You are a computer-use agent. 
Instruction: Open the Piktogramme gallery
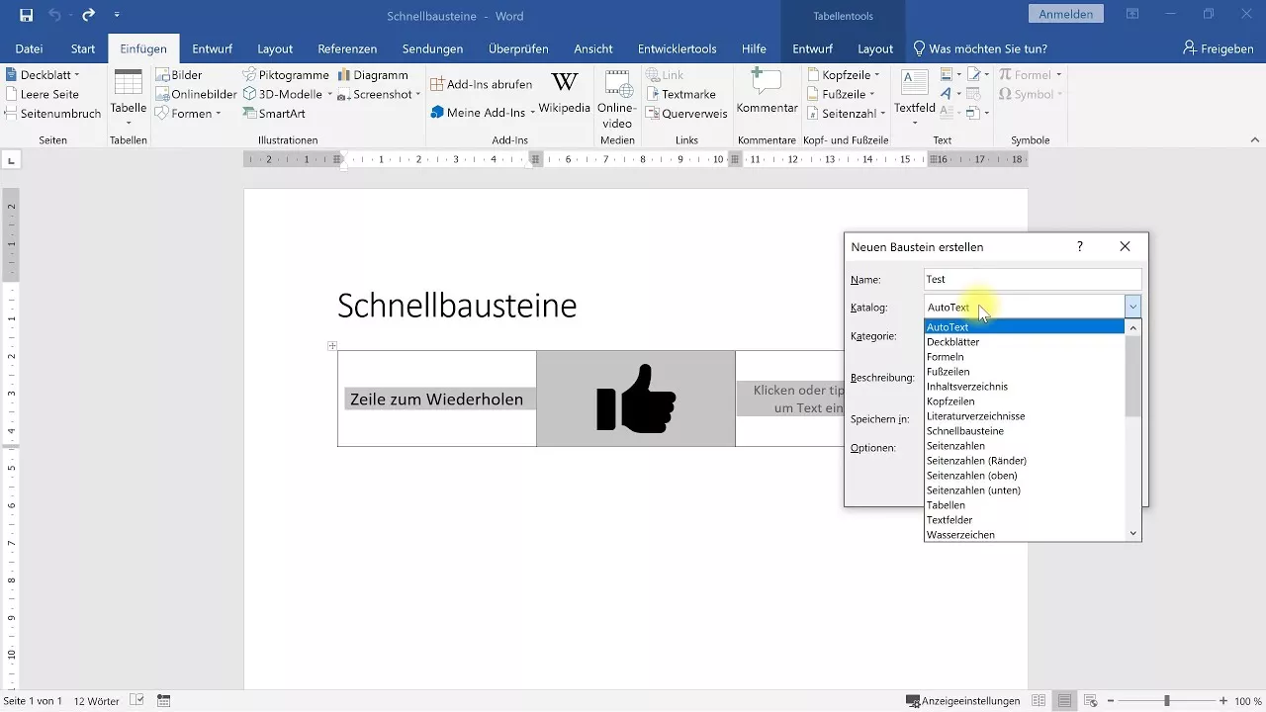[289, 74]
